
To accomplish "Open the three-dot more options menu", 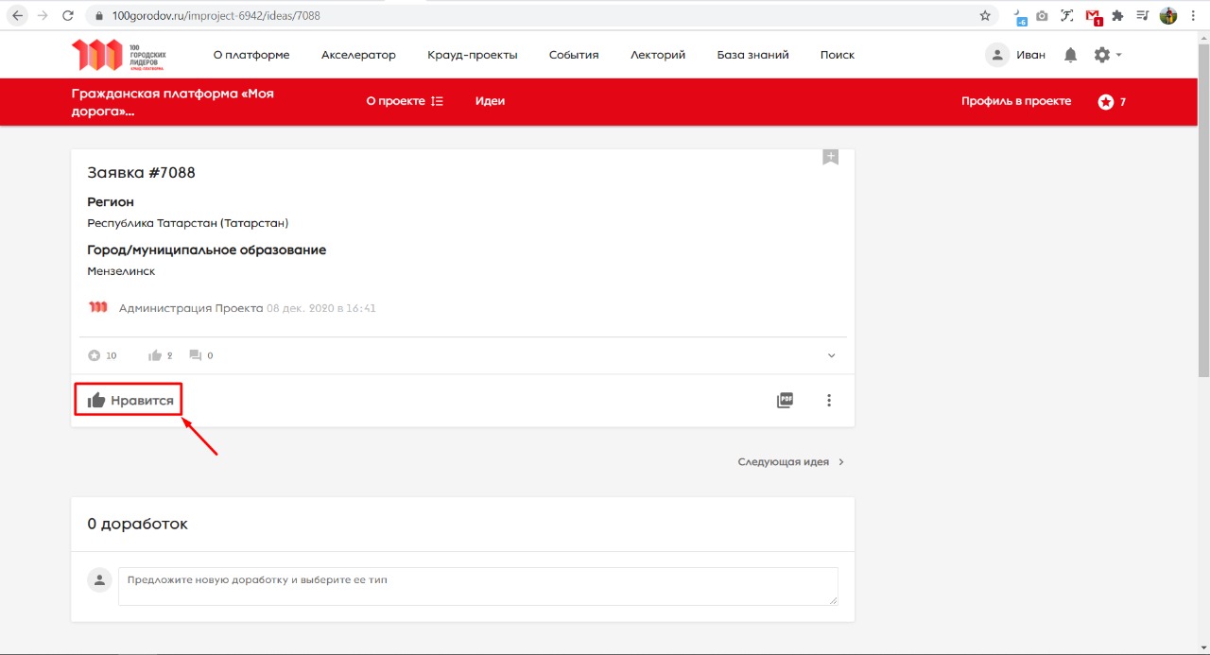I will click(829, 400).
